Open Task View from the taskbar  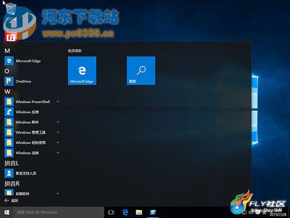tap(111, 212)
